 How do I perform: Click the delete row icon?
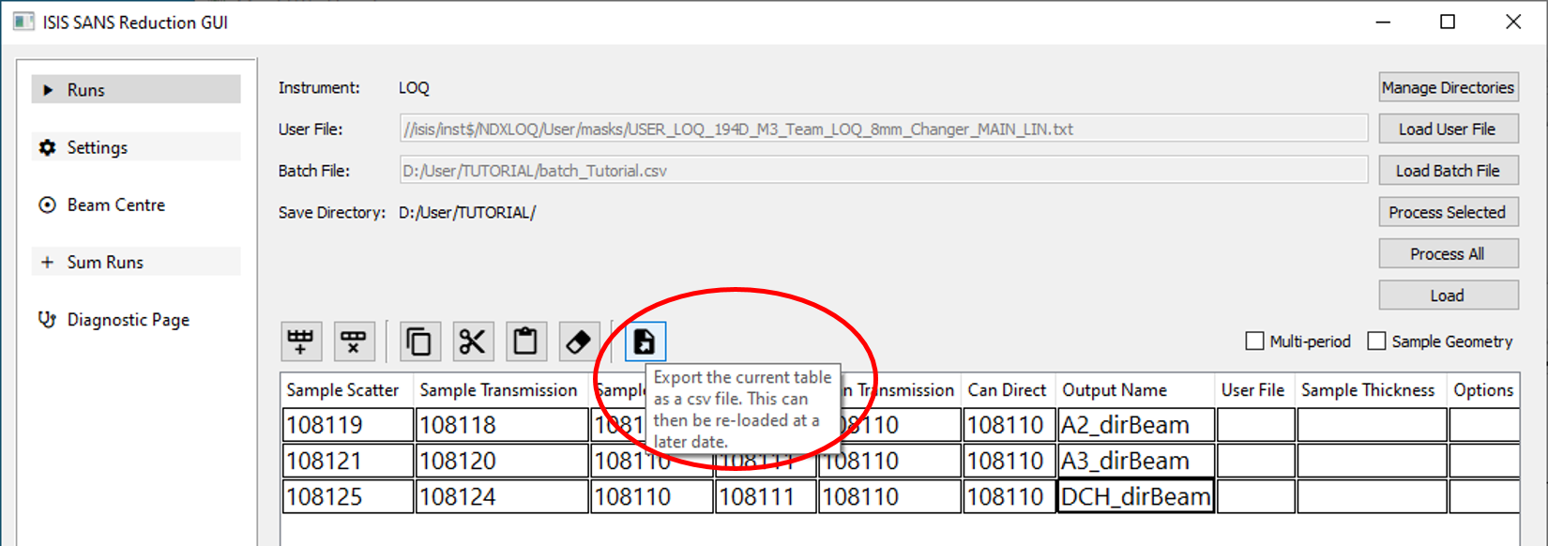pos(354,341)
